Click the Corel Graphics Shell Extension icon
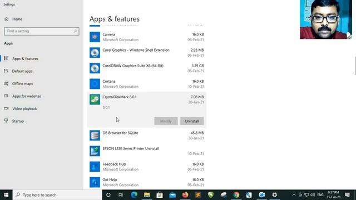The height and width of the screenshot is (200, 356). tap(95, 53)
